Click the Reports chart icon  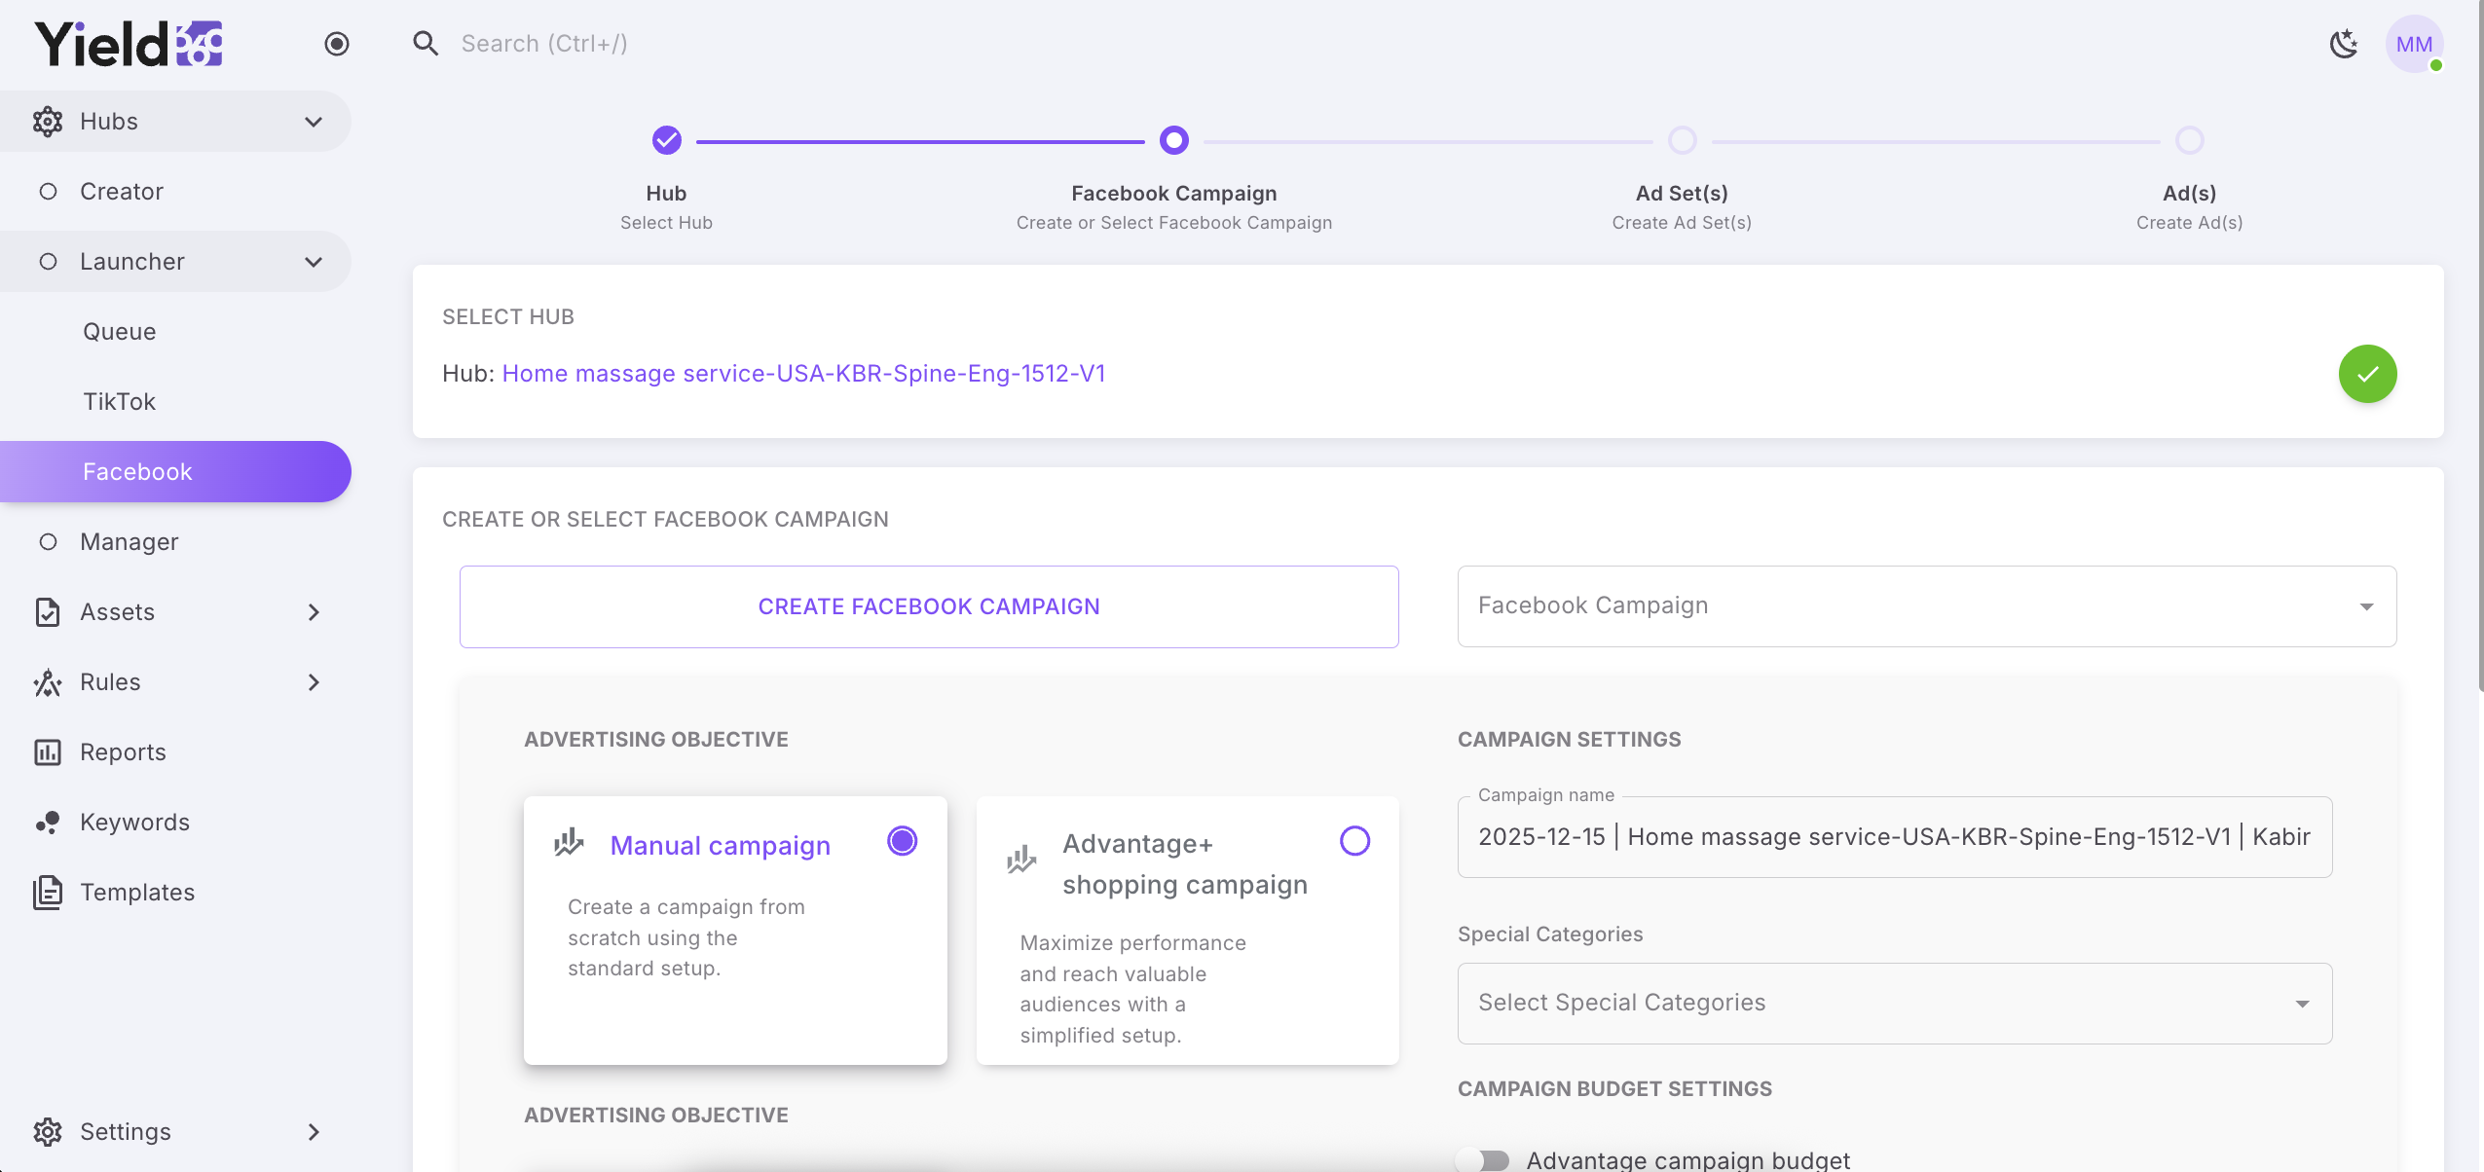48,752
